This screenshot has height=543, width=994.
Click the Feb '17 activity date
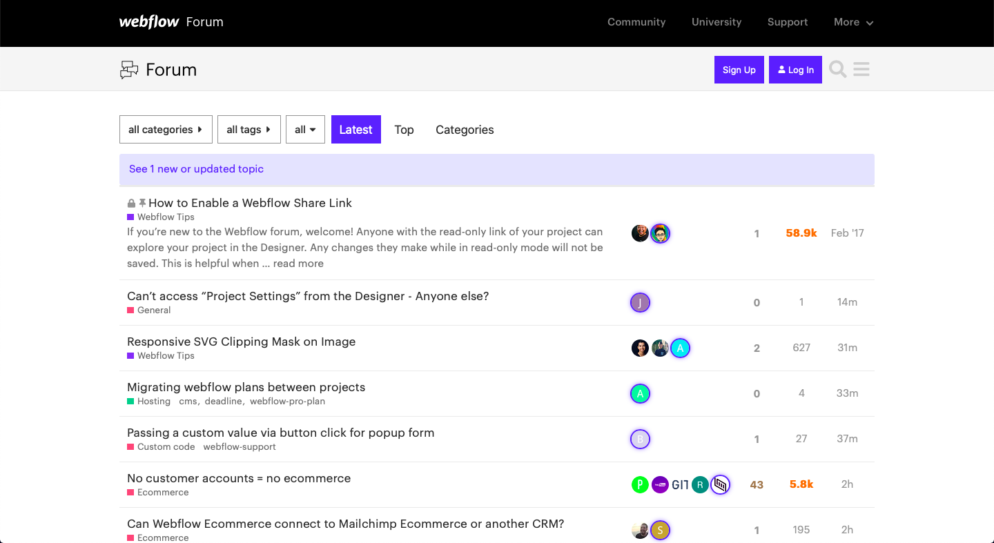(848, 233)
